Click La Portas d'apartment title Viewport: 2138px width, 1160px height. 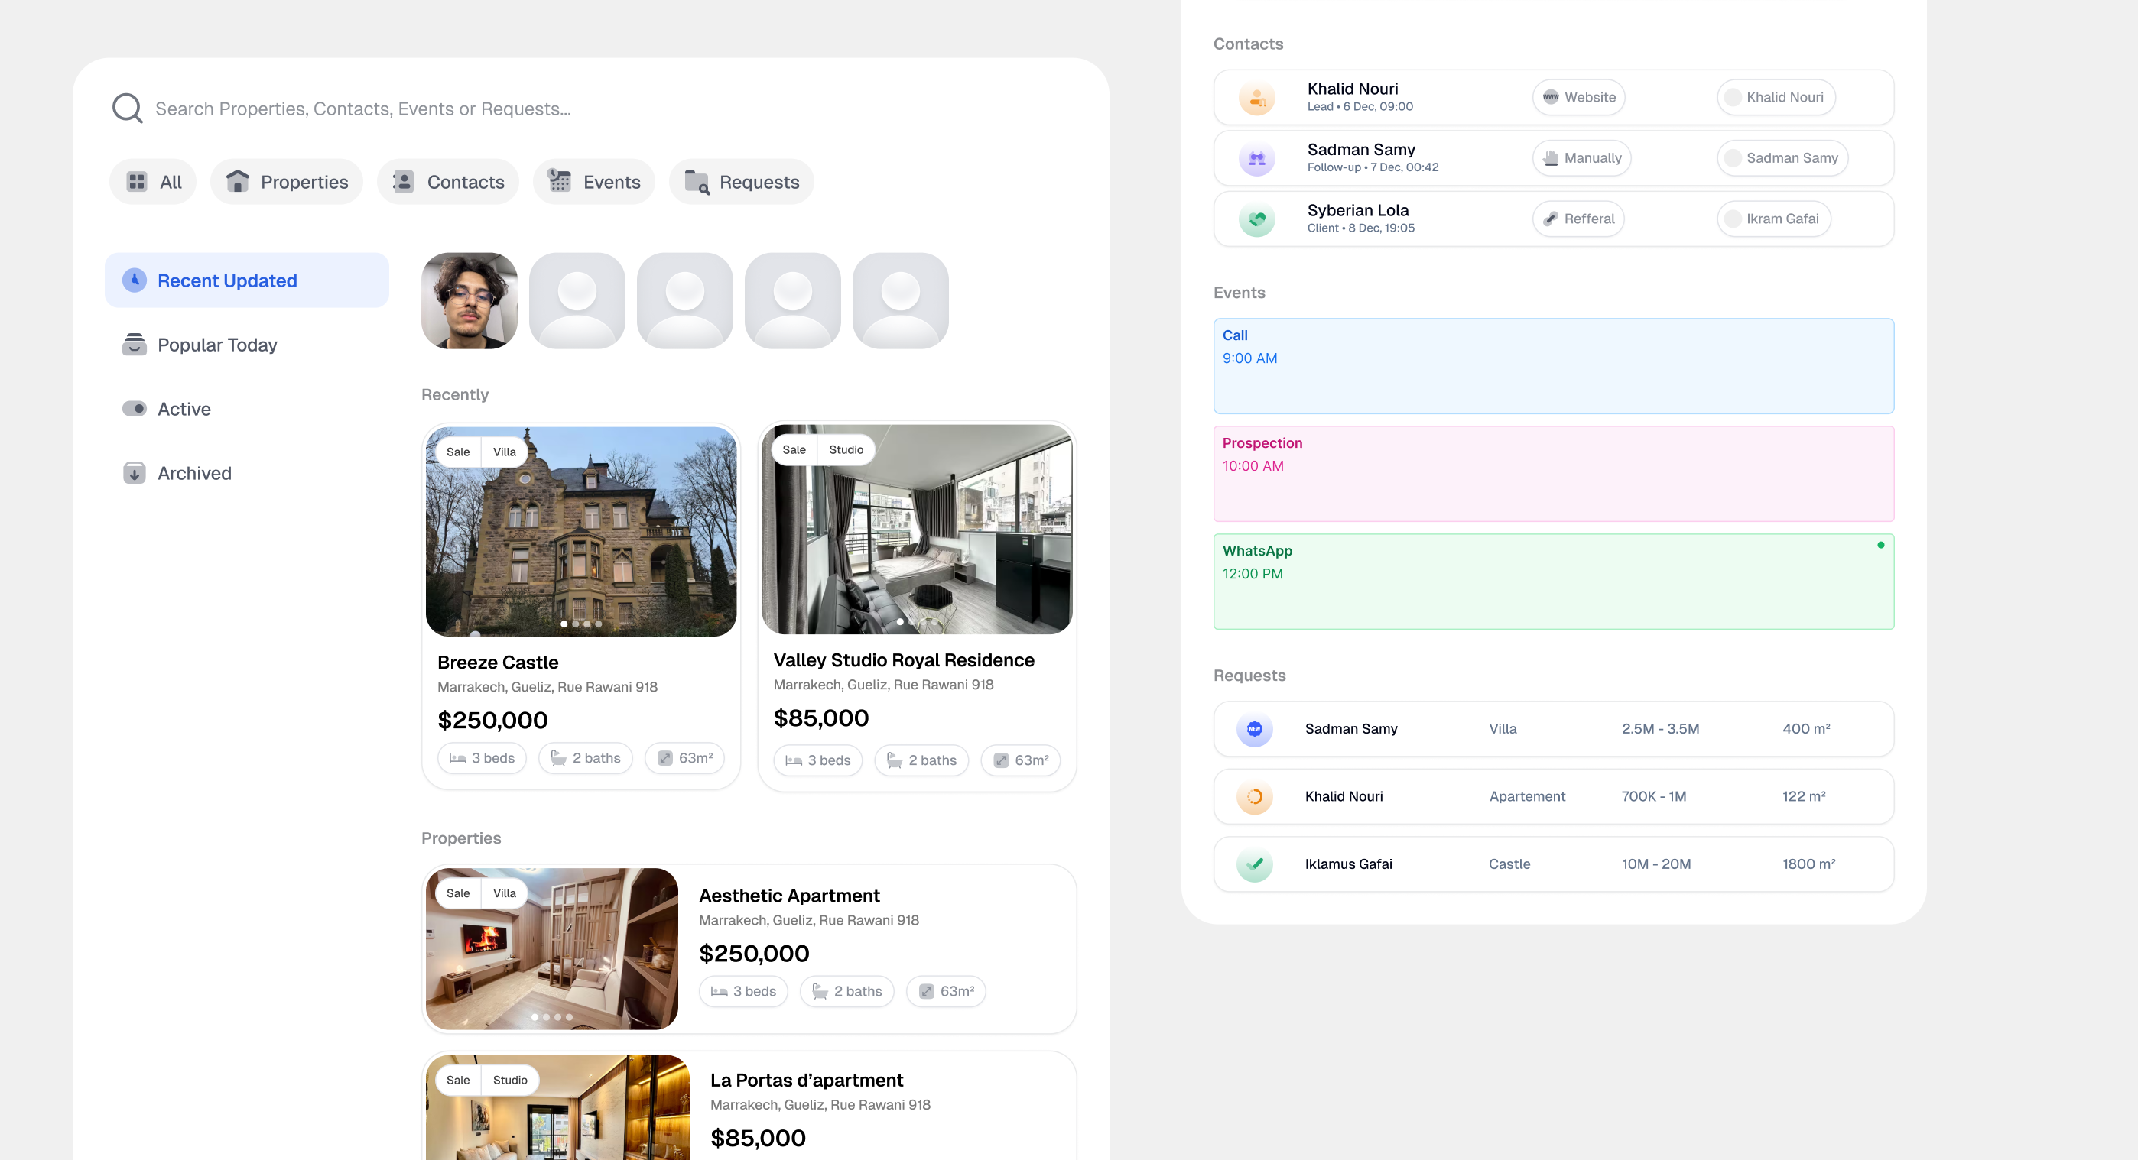(x=807, y=1080)
